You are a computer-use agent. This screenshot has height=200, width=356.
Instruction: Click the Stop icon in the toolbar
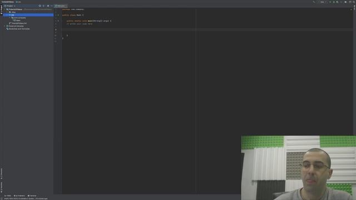coord(341,2)
